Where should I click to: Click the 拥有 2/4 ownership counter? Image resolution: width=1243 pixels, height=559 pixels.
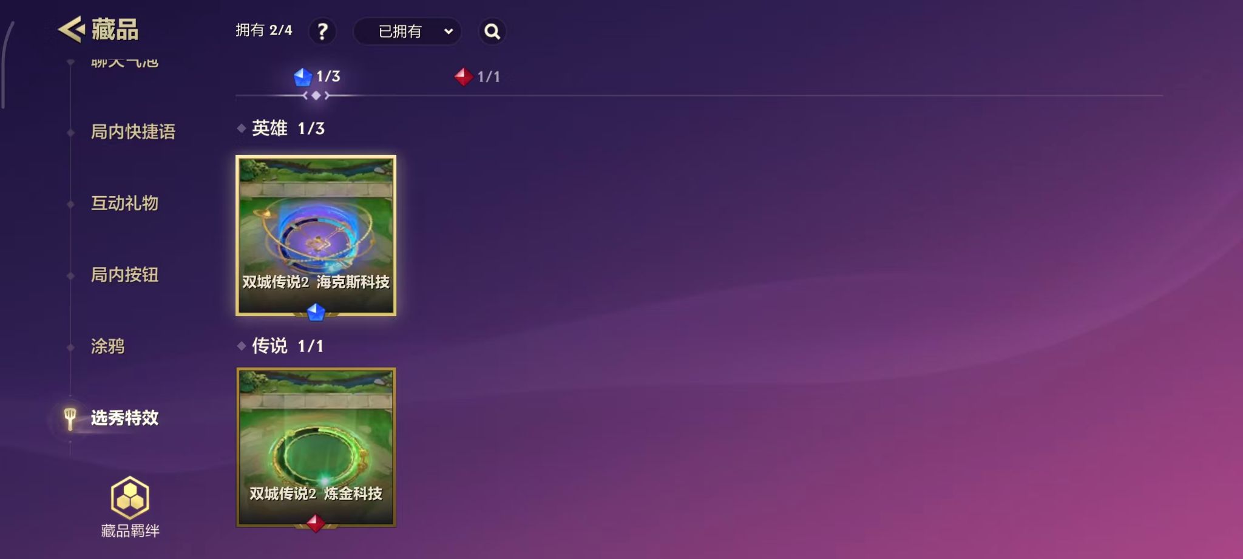pos(264,30)
